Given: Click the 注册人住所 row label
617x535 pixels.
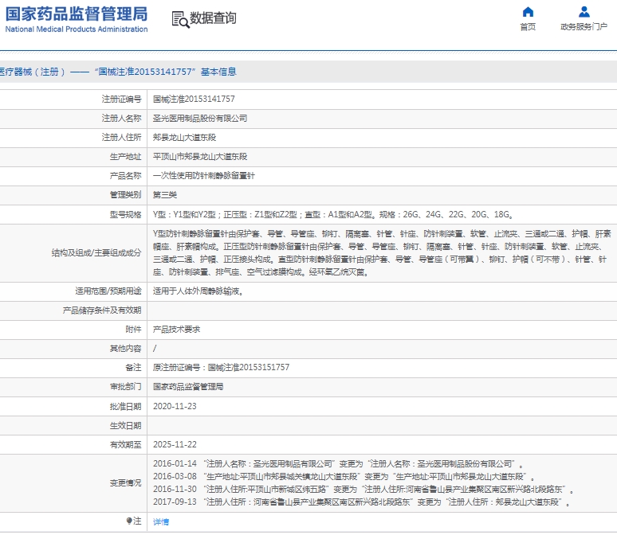Looking at the screenshot, I should click(122, 138).
